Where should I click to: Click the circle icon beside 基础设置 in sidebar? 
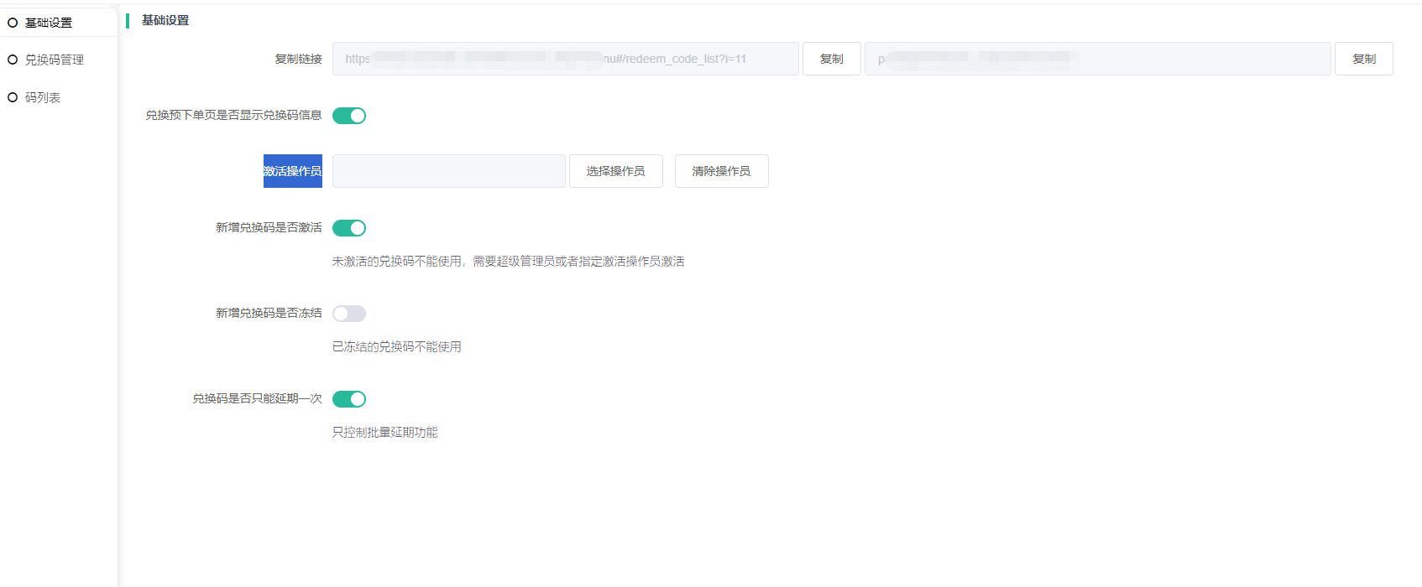(13, 23)
